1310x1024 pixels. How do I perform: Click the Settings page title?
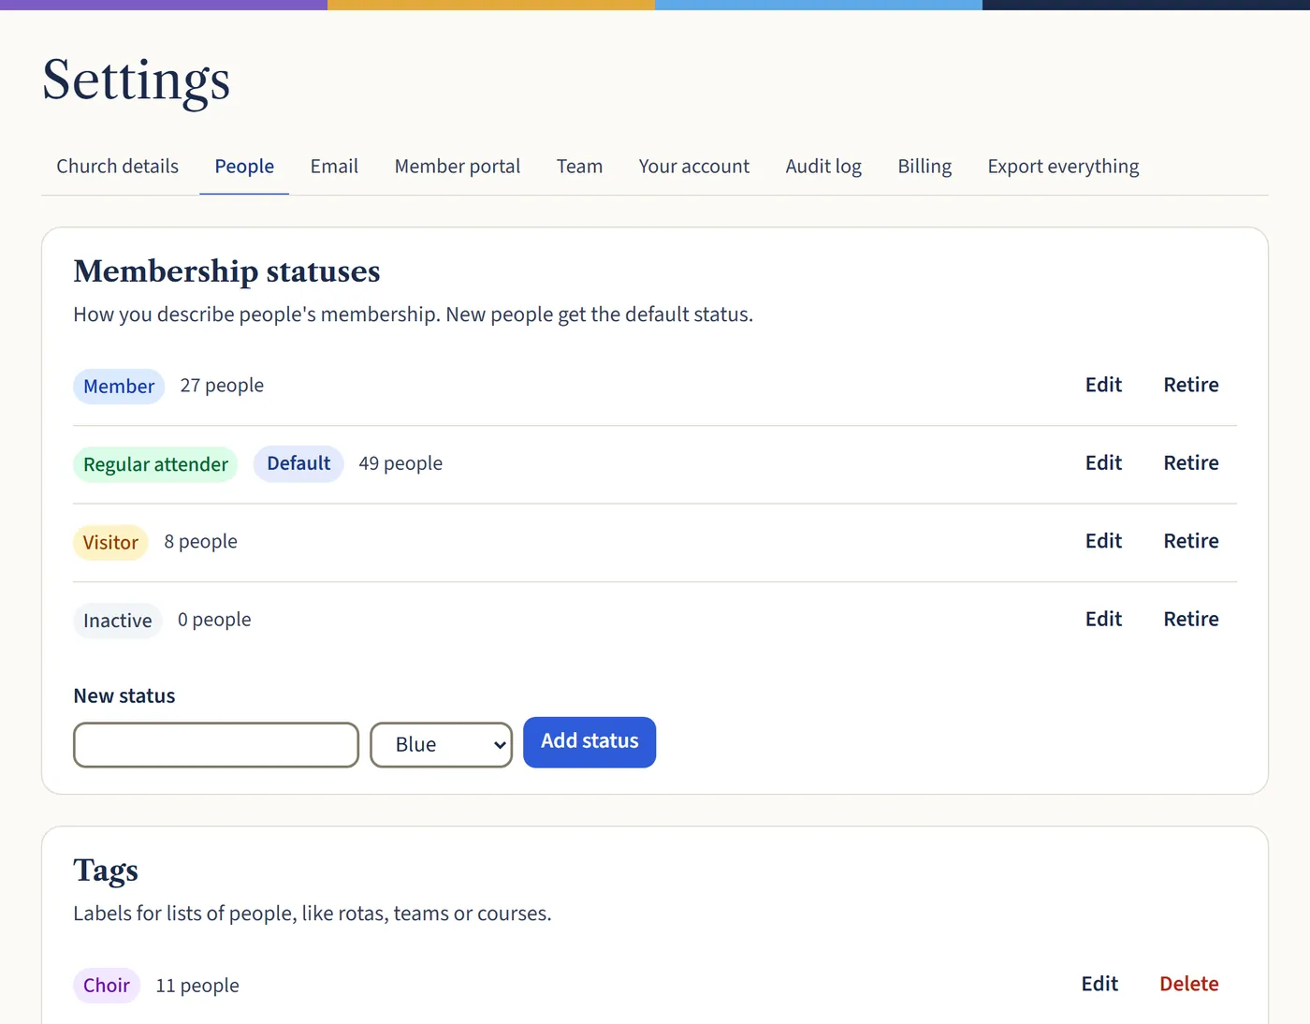[136, 81]
